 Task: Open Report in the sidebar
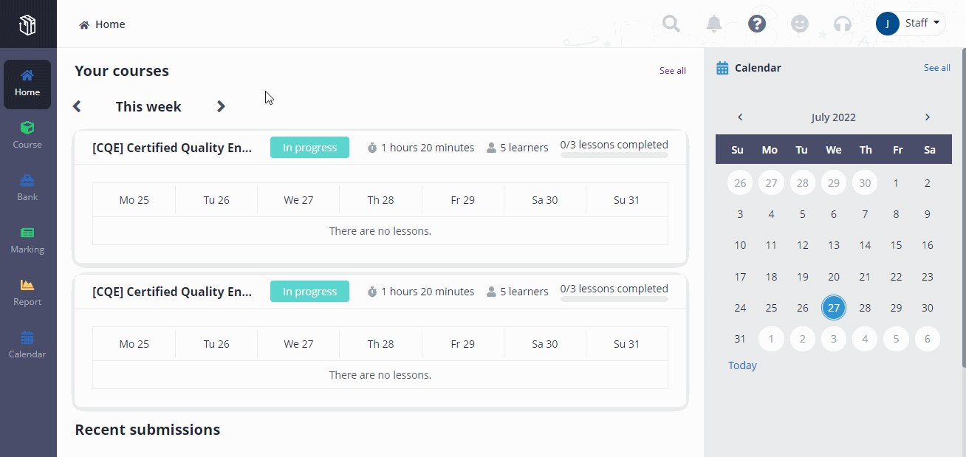27,292
